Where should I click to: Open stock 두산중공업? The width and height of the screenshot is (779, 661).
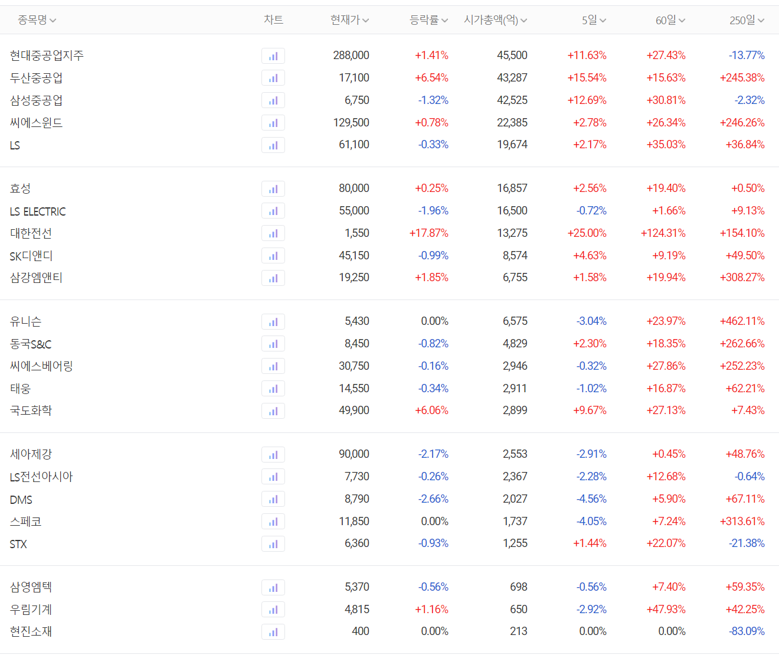36,78
